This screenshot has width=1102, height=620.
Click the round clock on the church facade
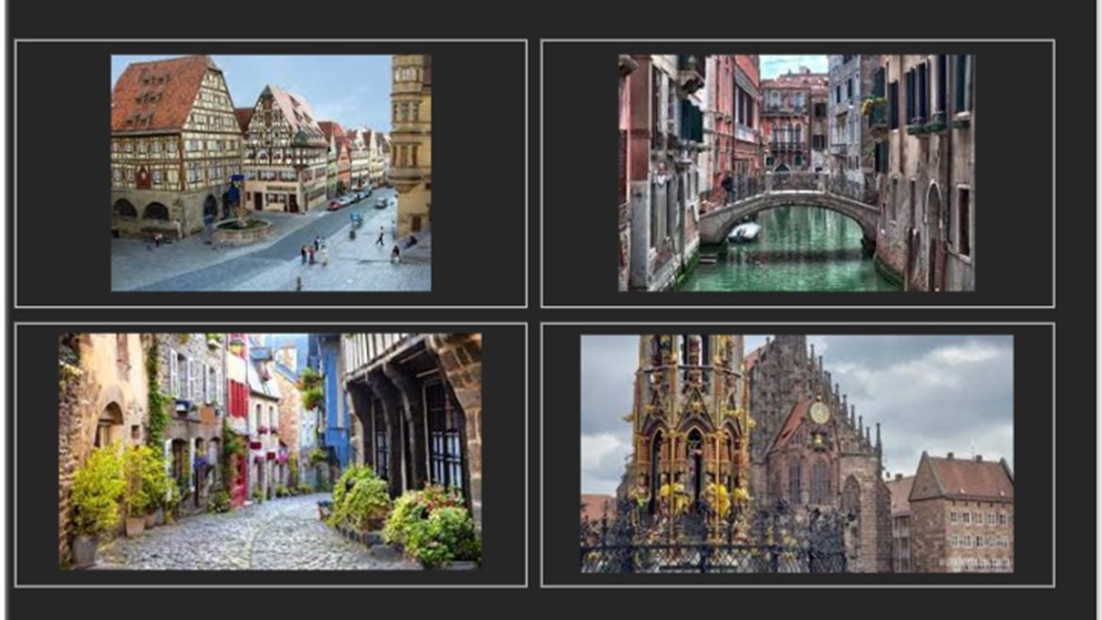819,413
